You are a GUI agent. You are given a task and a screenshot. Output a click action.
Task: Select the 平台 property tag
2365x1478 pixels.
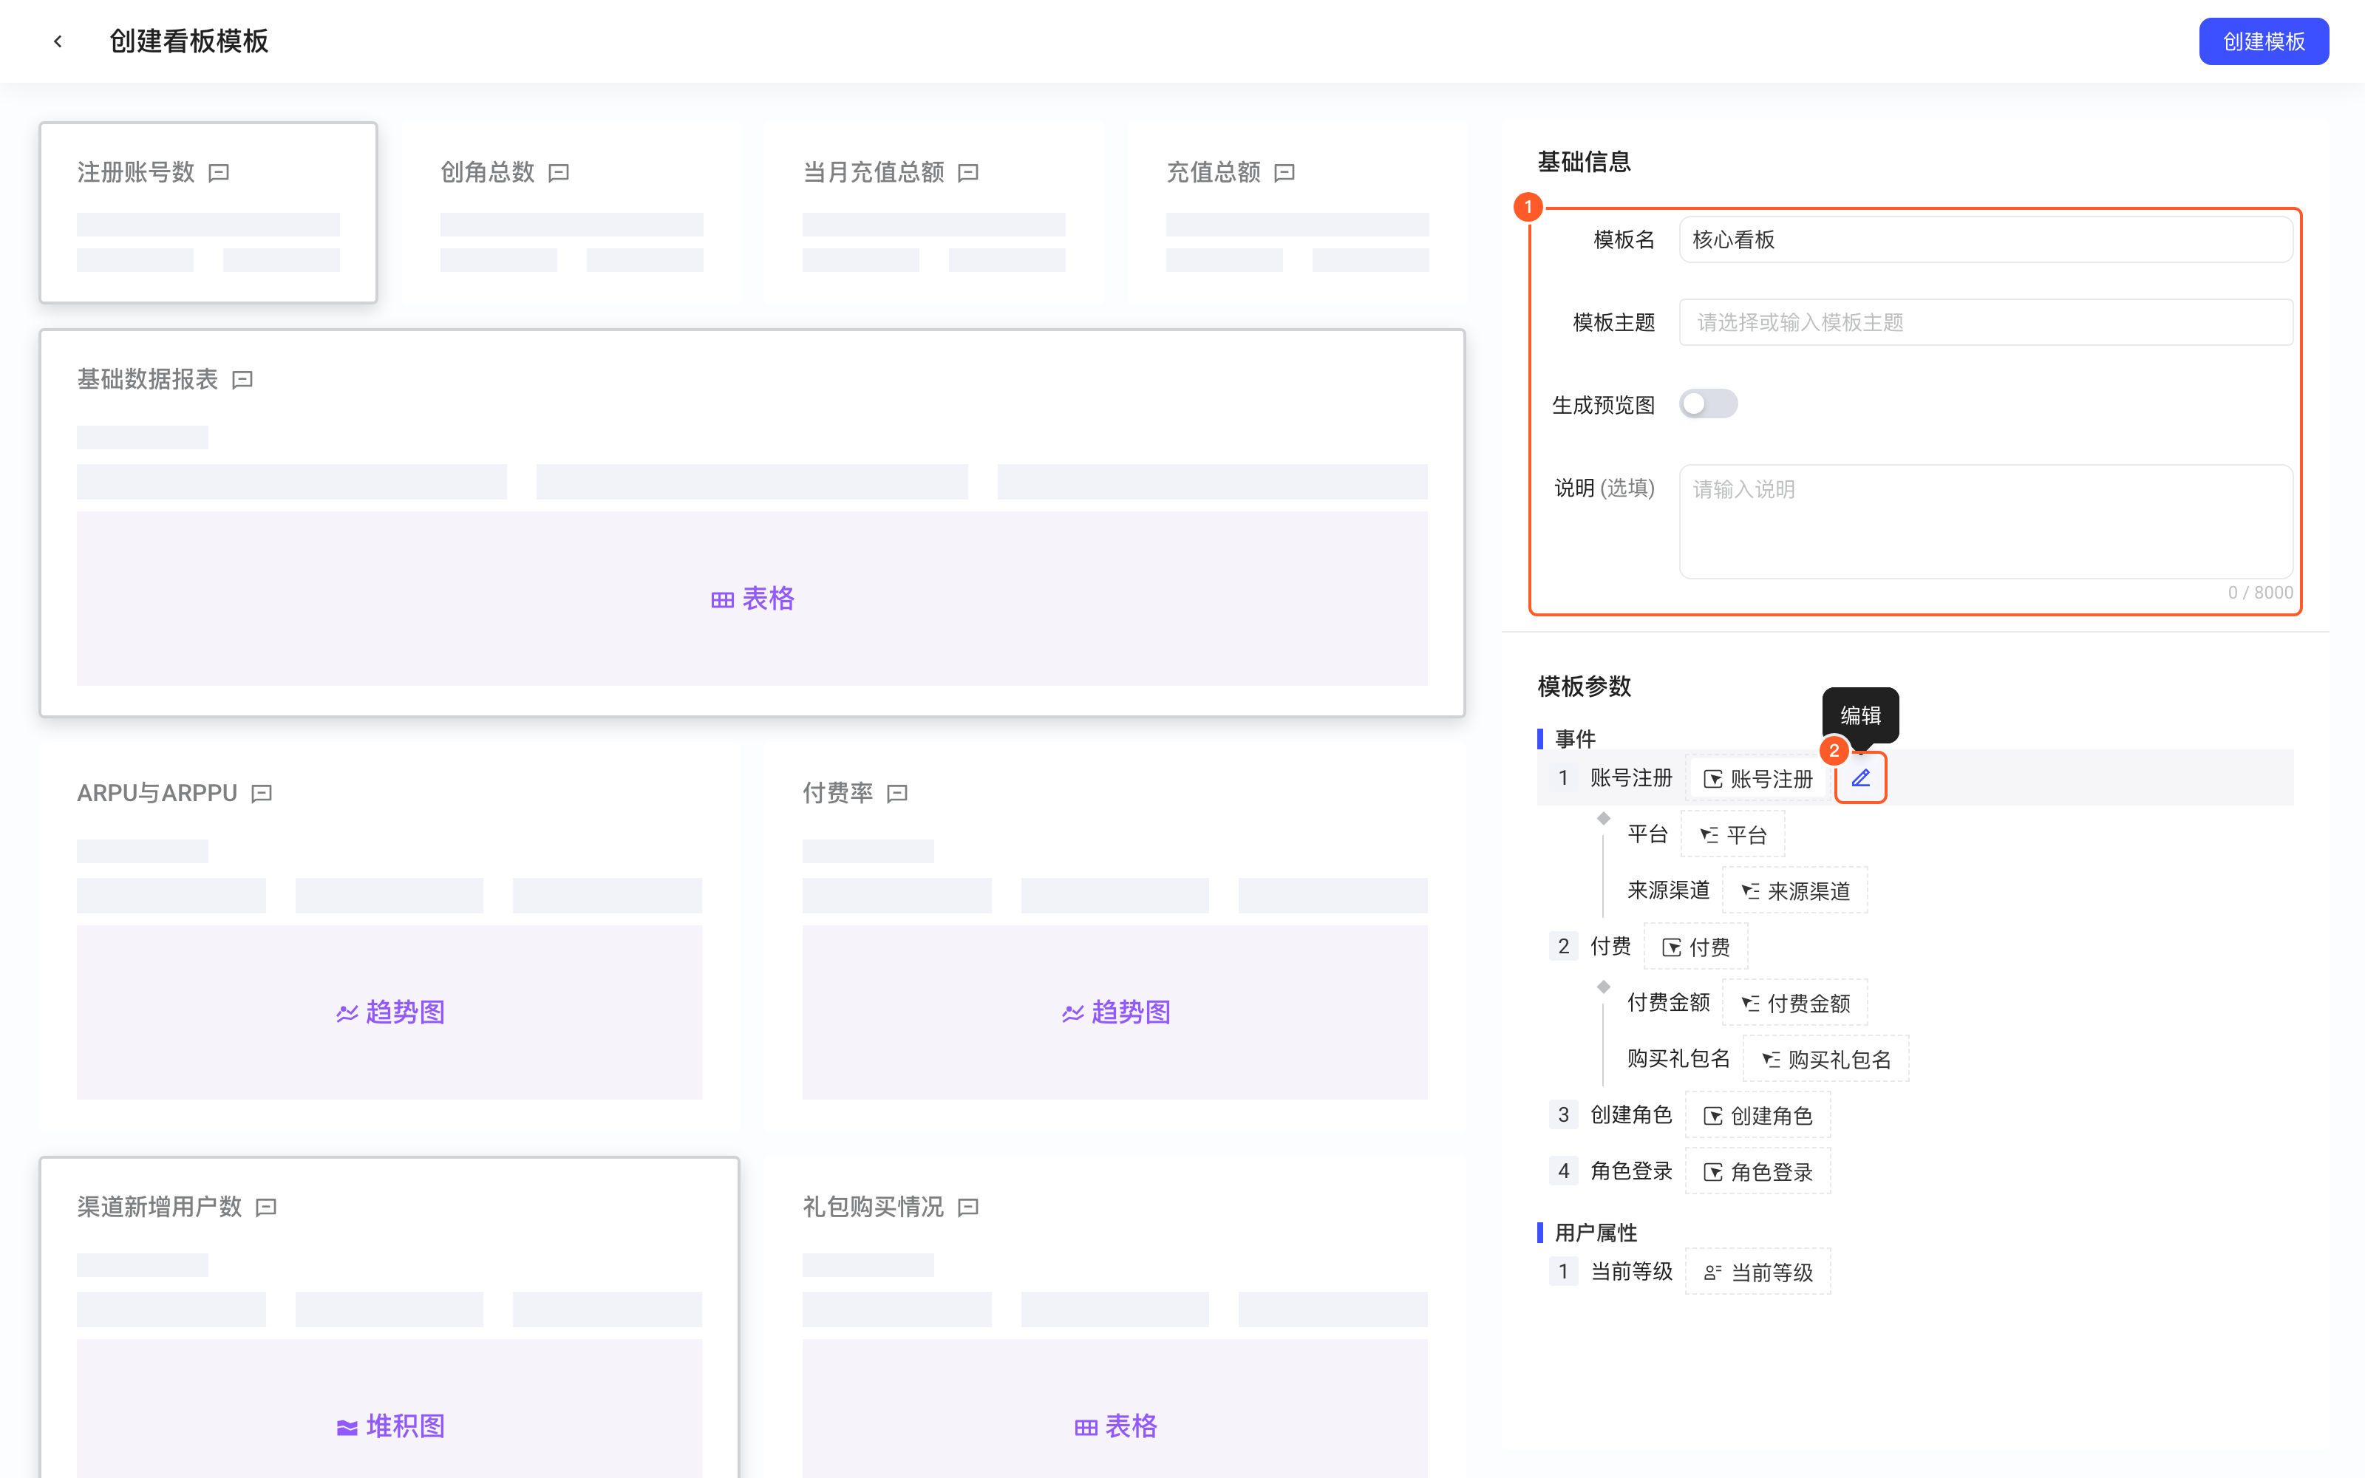click(1732, 835)
